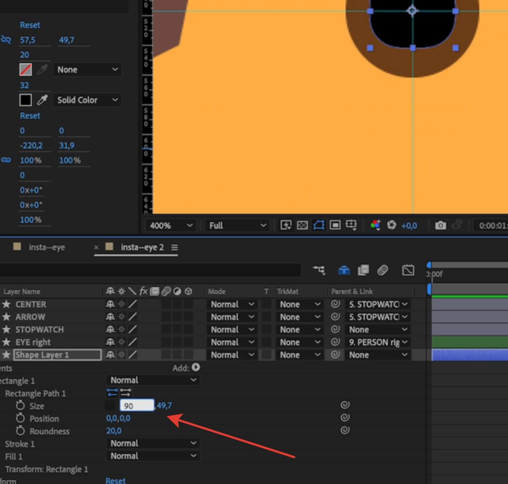Viewport: 508px width, 484px height.
Task: Click the +0,0 exposure value
Action: [409, 226]
